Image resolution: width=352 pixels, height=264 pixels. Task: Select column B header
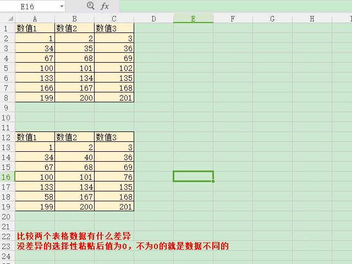click(x=75, y=18)
